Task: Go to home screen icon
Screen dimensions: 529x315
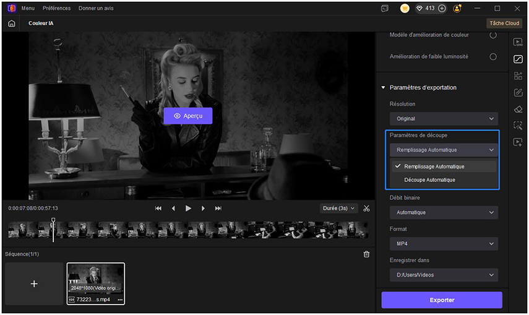Action: pos(12,24)
